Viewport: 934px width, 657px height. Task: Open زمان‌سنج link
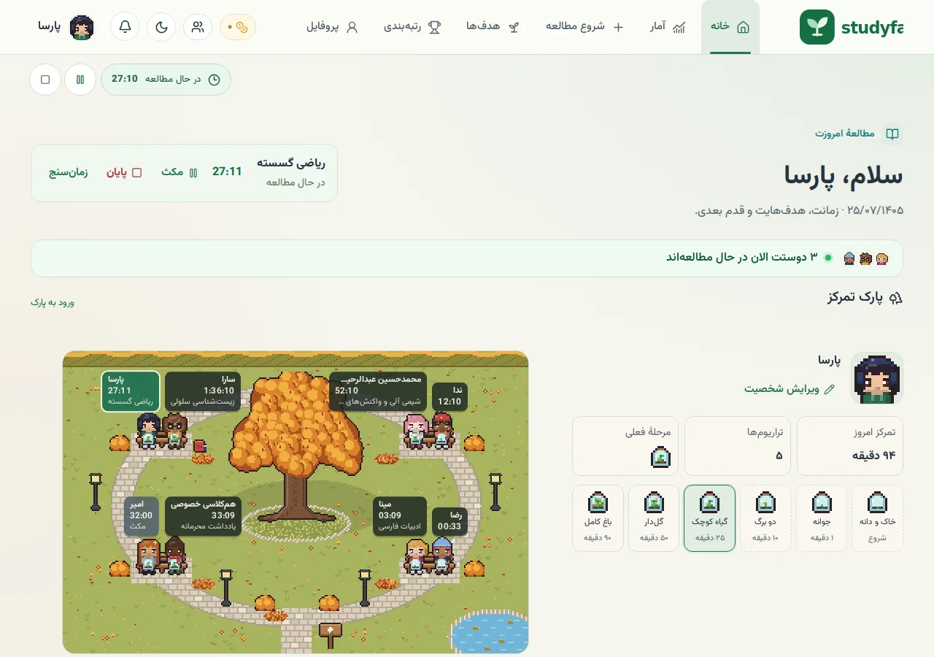tap(69, 172)
